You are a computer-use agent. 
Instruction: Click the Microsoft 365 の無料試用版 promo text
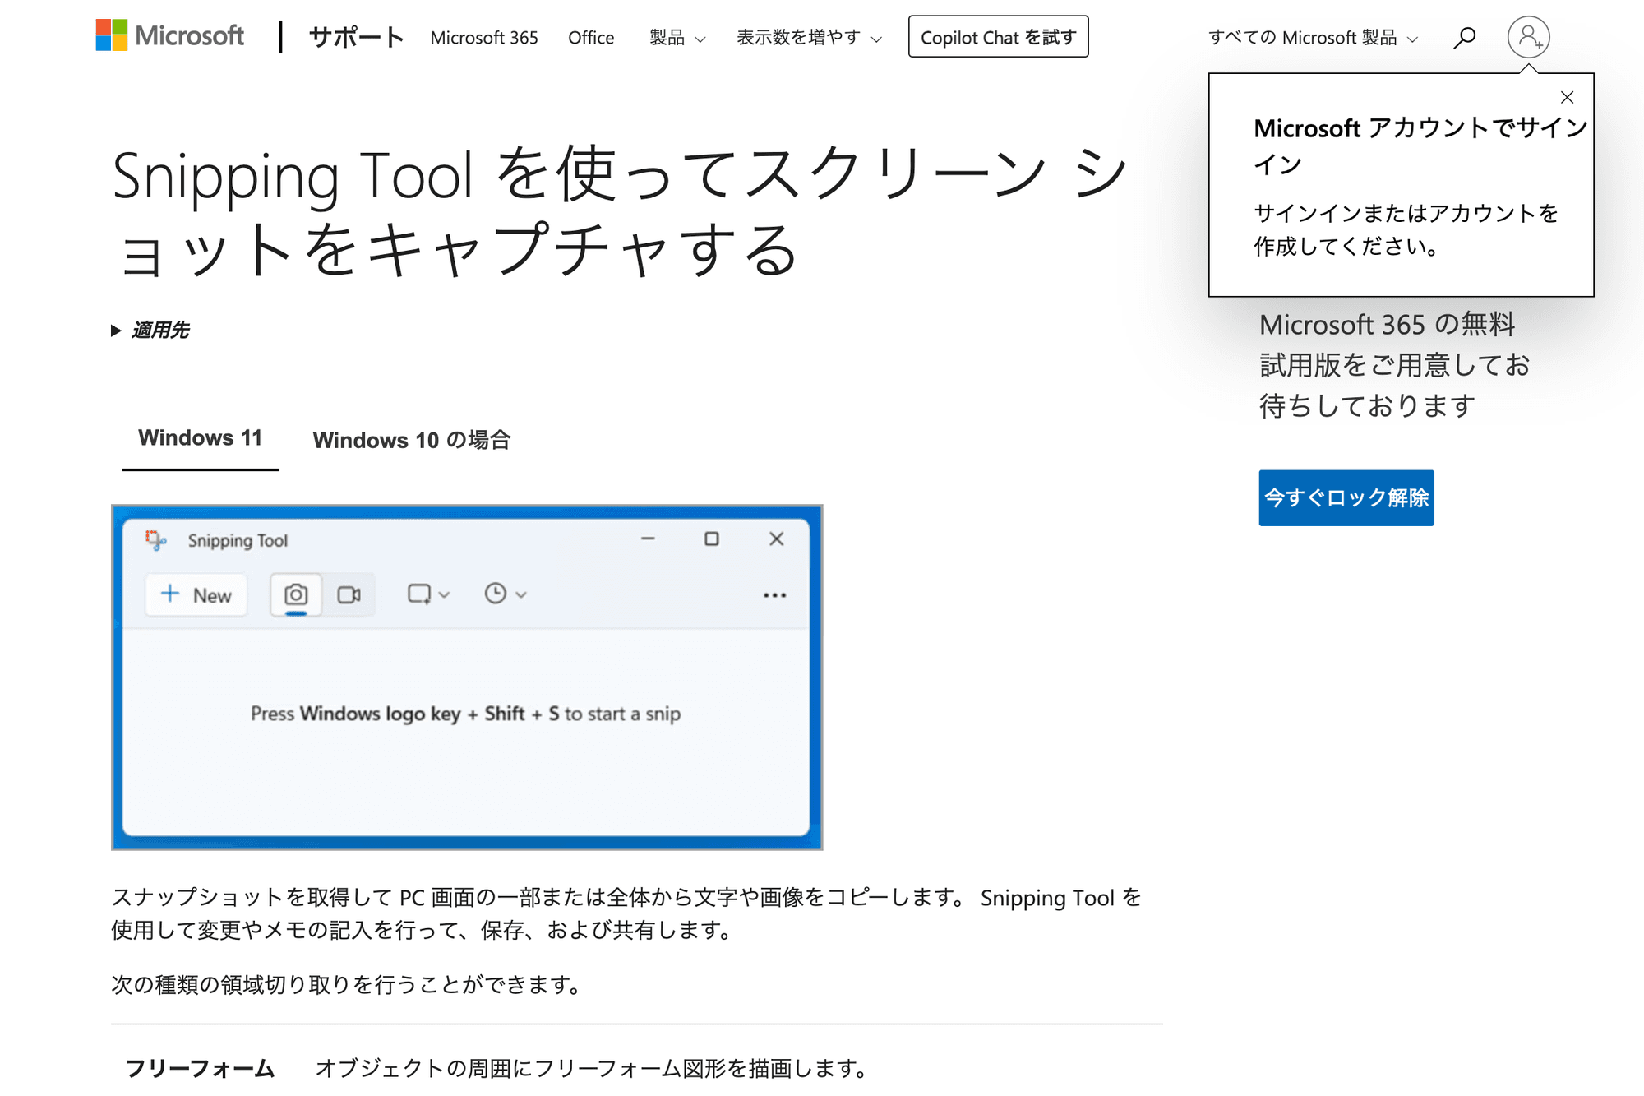[x=1395, y=365]
